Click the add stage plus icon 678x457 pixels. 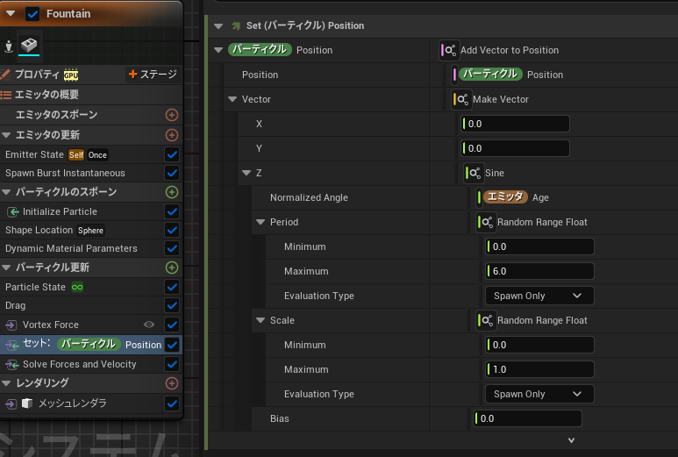pos(132,75)
